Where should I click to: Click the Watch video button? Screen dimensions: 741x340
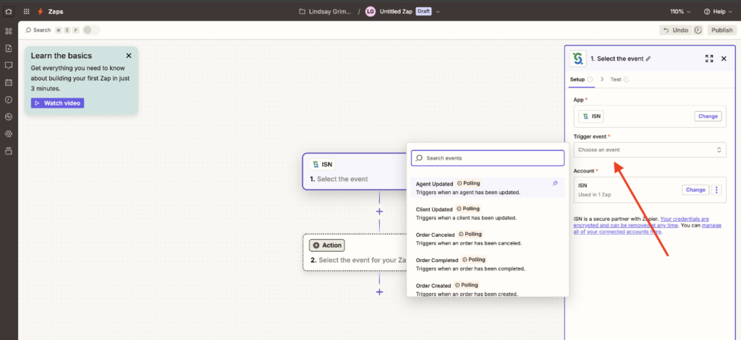click(58, 103)
